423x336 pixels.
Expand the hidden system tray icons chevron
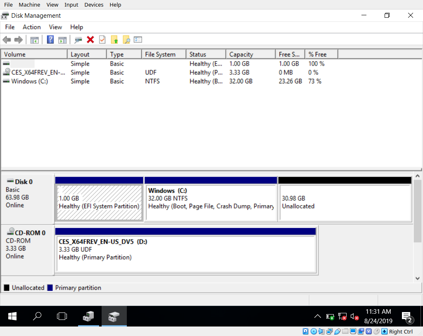(317, 317)
